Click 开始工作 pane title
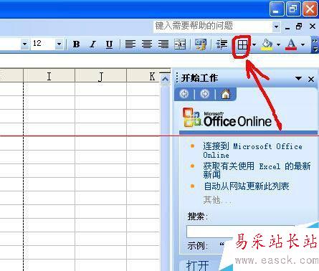The height and width of the screenshot is (271, 319). [x=199, y=78]
